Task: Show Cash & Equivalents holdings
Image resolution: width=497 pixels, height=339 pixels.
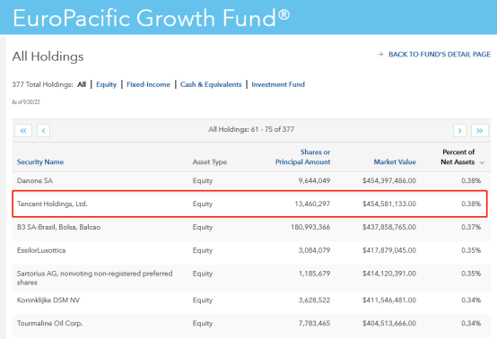Action: [x=211, y=84]
